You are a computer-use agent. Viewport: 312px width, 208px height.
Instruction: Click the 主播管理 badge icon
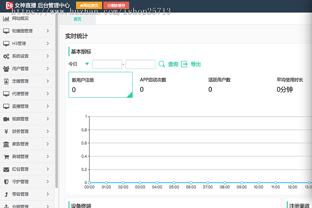(6, 81)
